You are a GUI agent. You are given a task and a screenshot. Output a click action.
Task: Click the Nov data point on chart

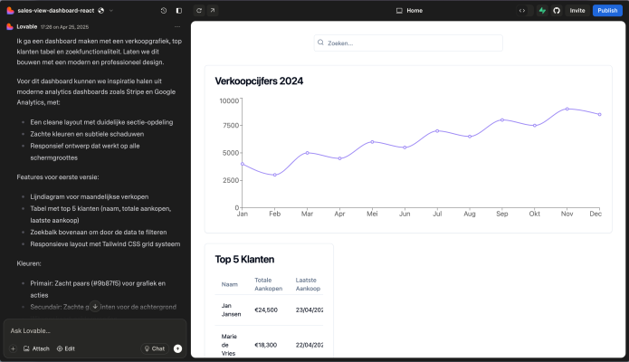click(567, 109)
